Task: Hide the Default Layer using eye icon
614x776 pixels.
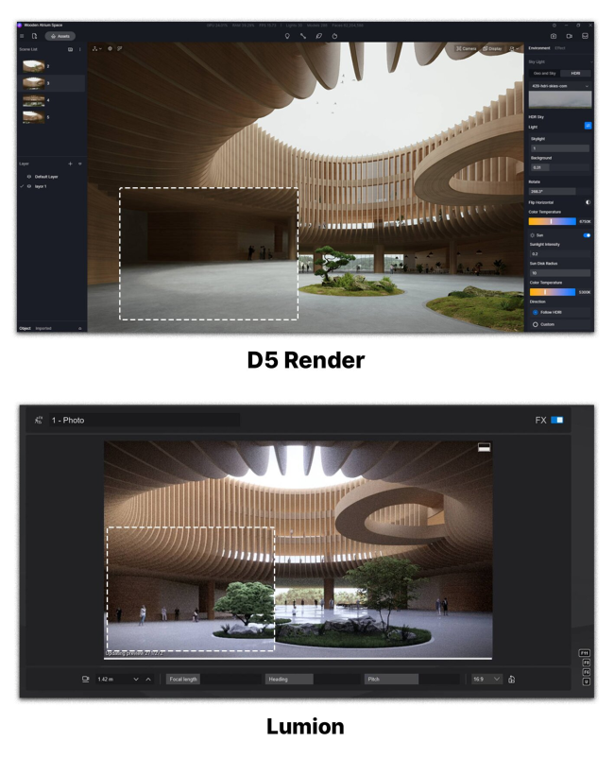Action: click(29, 177)
